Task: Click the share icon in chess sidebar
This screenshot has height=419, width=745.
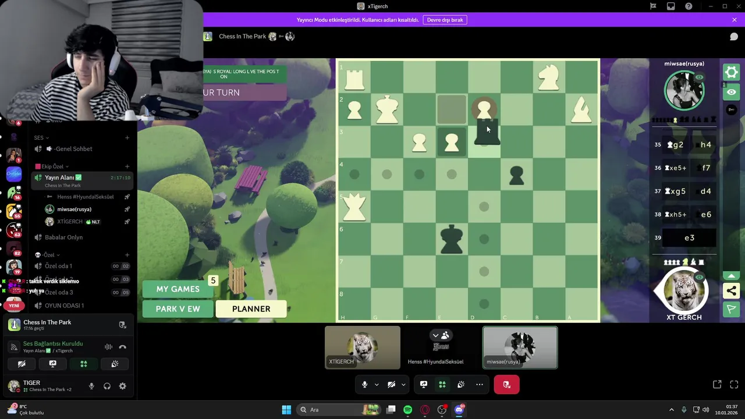Action: tap(731, 291)
